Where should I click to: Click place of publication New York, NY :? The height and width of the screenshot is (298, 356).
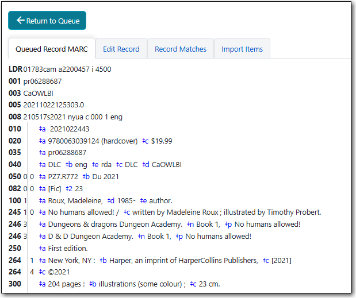72,260
